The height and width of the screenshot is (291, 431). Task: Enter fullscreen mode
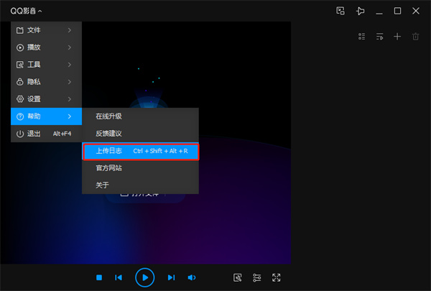click(277, 277)
